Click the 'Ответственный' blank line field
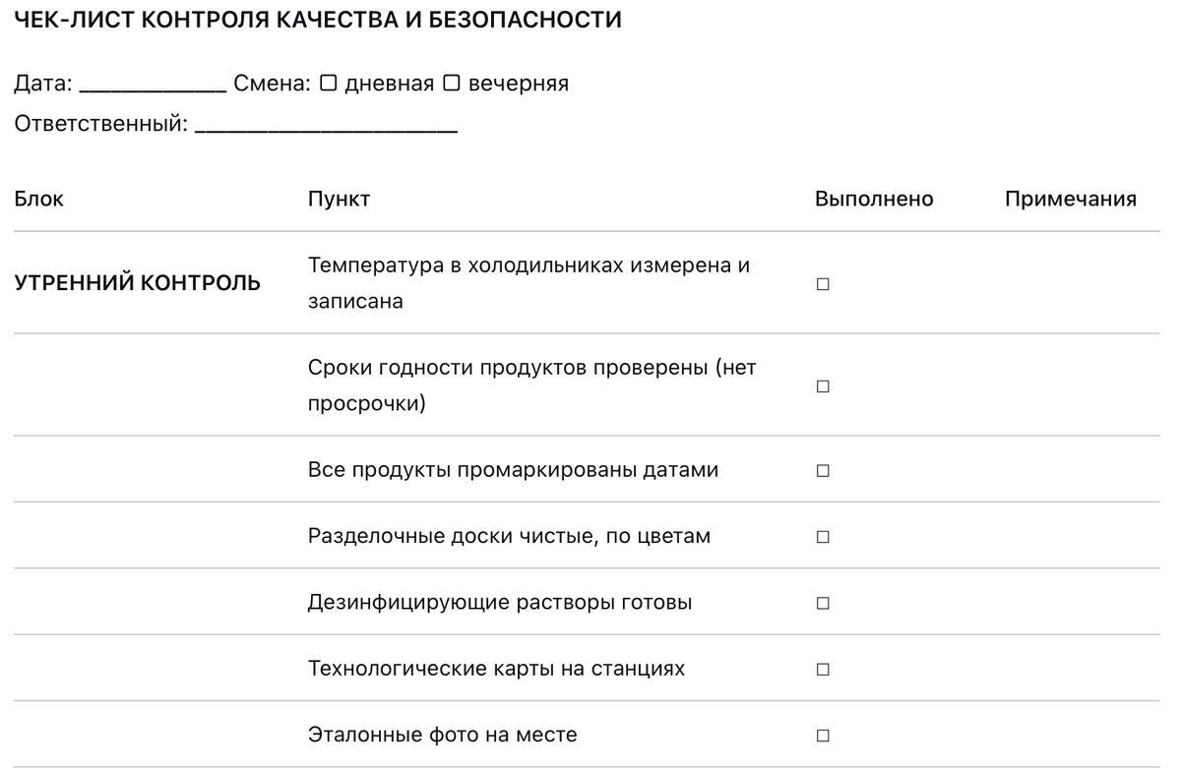1181x769 pixels. point(326,126)
